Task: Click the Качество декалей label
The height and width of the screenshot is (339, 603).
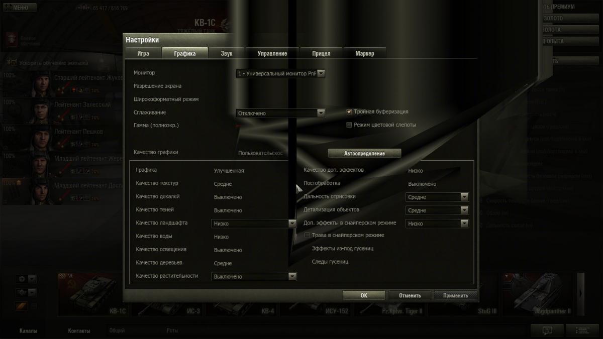Action: [x=157, y=196]
